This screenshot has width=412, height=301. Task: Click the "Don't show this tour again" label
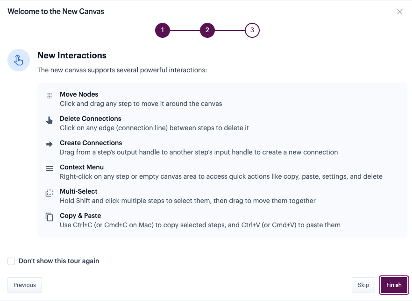[x=59, y=261]
